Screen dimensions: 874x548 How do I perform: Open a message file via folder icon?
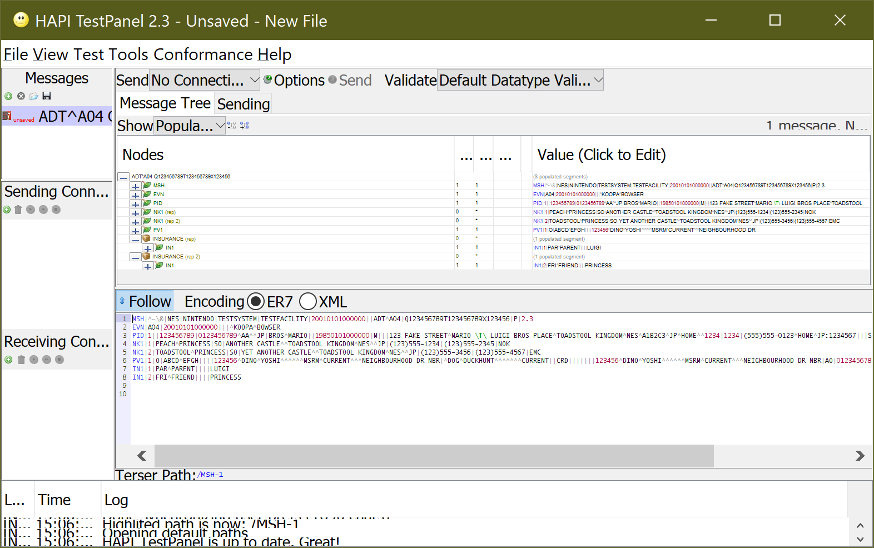(x=34, y=96)
